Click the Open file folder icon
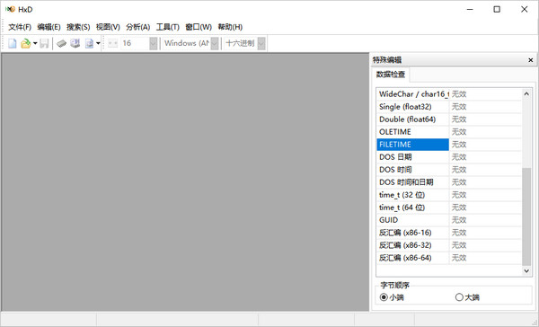Screen dimensions: 539x327 (25, 43)
